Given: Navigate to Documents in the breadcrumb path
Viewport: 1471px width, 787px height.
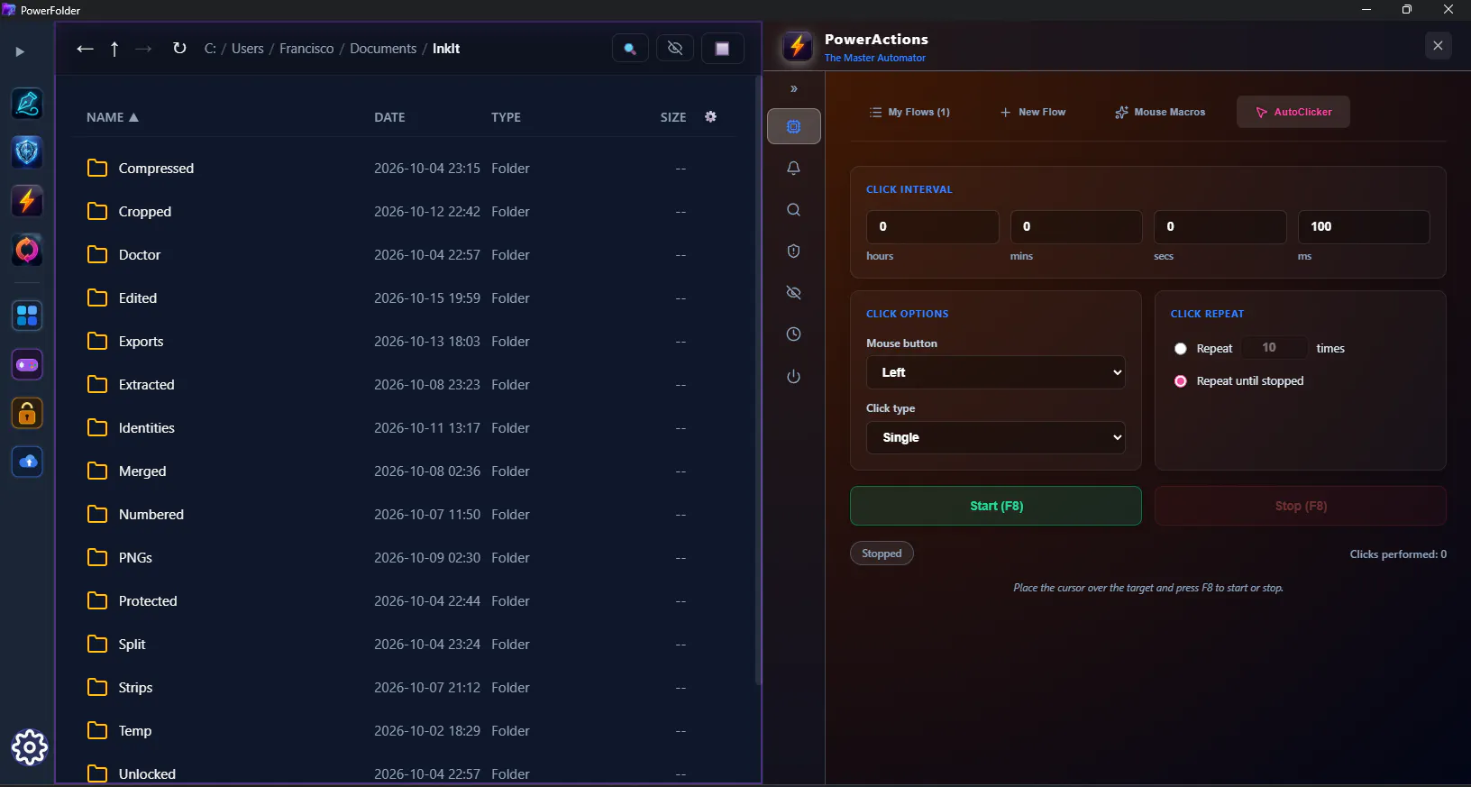Looking at the screenshot, I should [383, 49].
